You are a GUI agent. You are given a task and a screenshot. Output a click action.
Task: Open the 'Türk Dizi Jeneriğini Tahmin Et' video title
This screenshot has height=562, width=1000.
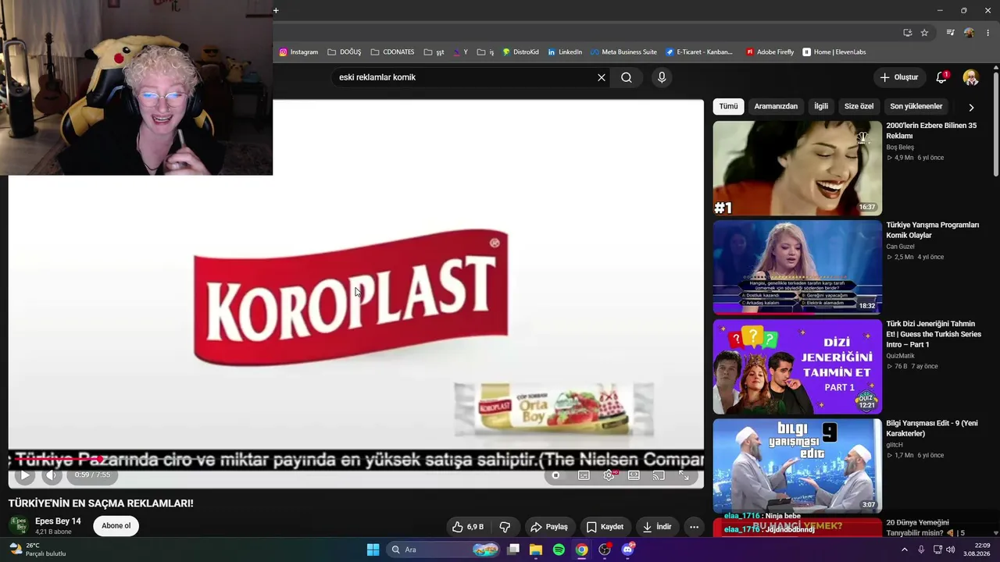[934, 334]
